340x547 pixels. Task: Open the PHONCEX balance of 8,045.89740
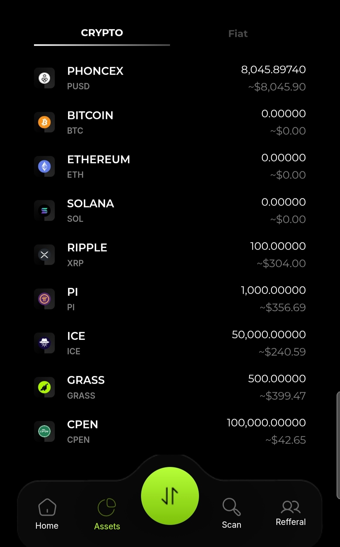click(273, 70)
